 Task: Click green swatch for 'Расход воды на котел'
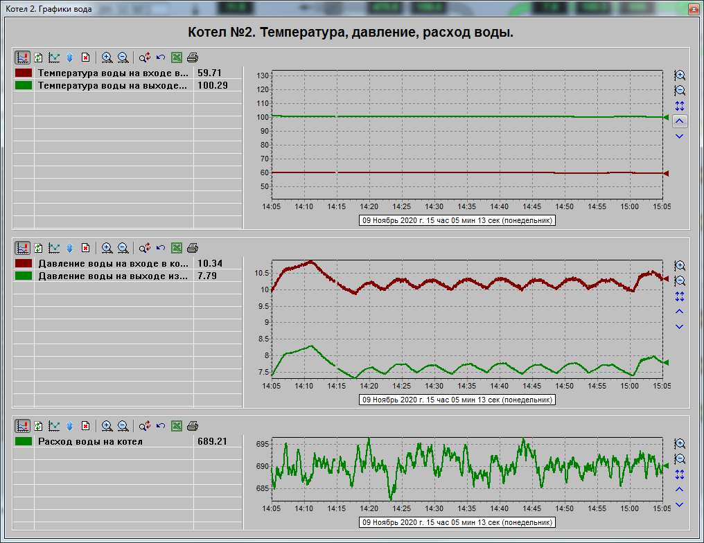click(24, 441)
